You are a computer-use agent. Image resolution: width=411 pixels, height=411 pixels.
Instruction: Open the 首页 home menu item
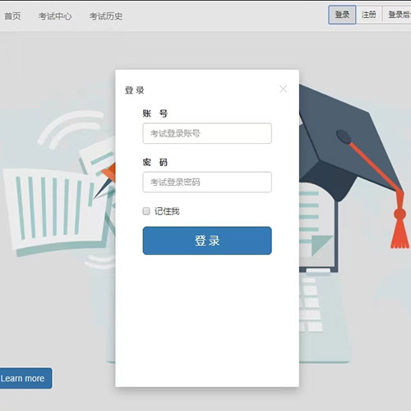point(12,16)
